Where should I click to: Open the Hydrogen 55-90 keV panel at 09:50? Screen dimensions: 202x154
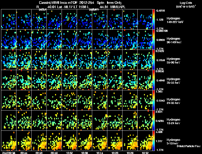tap(39, 60)
